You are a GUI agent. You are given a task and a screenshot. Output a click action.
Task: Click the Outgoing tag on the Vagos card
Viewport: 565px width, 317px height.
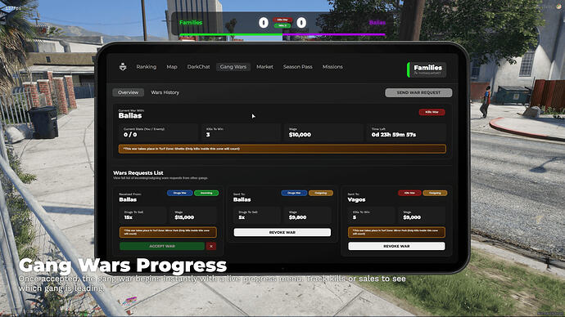(435, 193)
